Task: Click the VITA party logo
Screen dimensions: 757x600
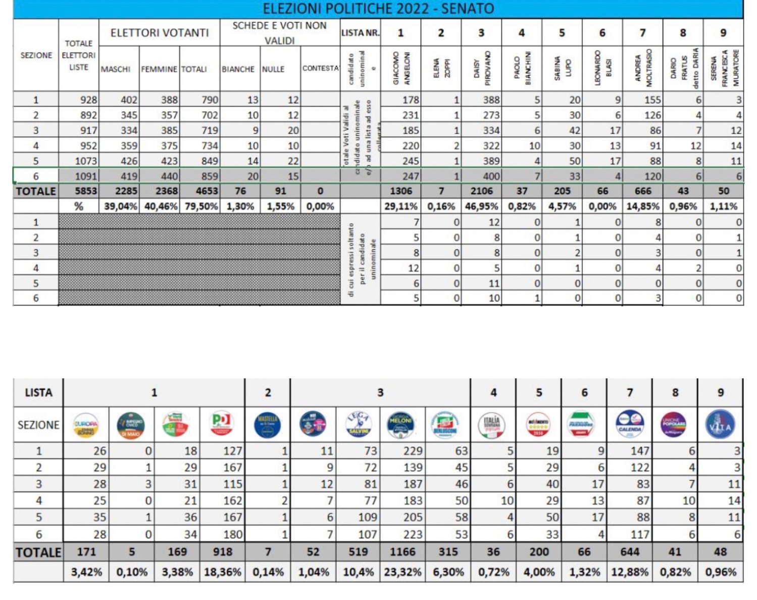Action: (720, 425)
